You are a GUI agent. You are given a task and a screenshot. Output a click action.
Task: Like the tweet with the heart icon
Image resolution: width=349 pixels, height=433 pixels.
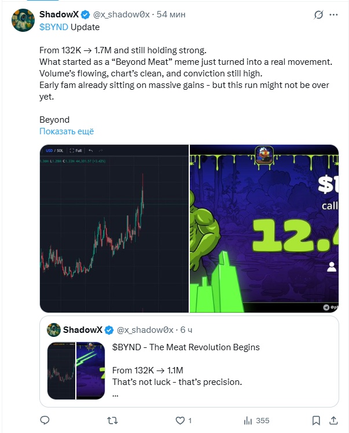click(180, 420)
